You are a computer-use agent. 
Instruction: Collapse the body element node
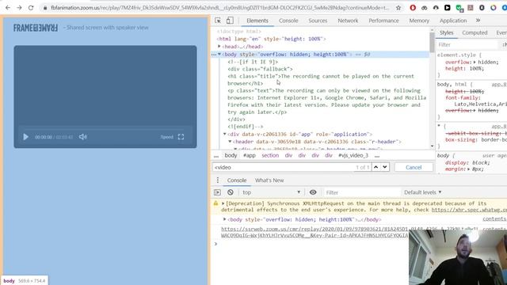pos(219,54)
